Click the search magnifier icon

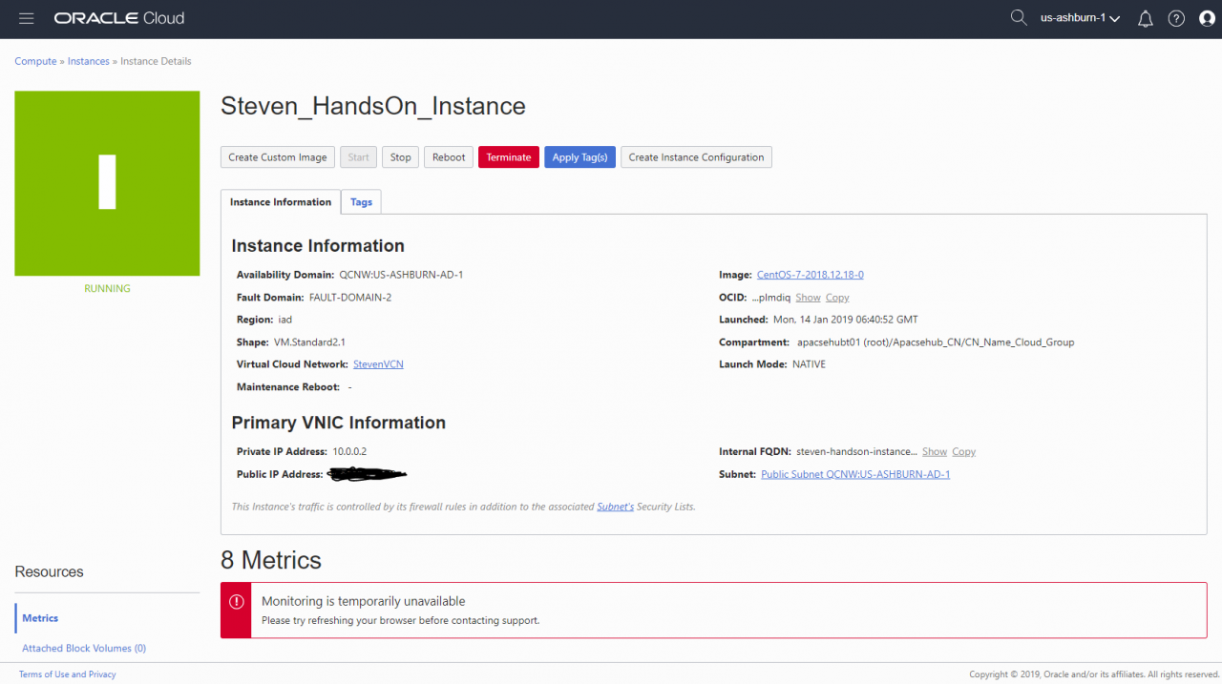click(x=1019, y=18)
